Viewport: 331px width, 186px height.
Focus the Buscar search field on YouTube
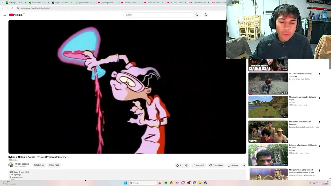[158, 15]
